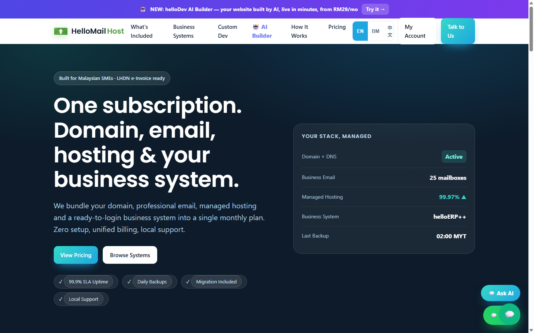
Task: Click the Browse Systems button
Action: click(130, 255)
